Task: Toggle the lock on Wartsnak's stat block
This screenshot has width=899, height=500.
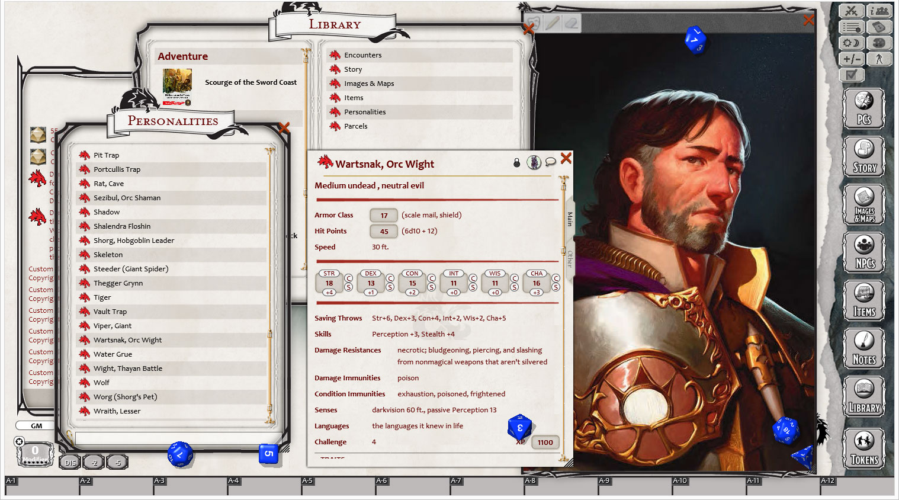Action: (516, 162)
